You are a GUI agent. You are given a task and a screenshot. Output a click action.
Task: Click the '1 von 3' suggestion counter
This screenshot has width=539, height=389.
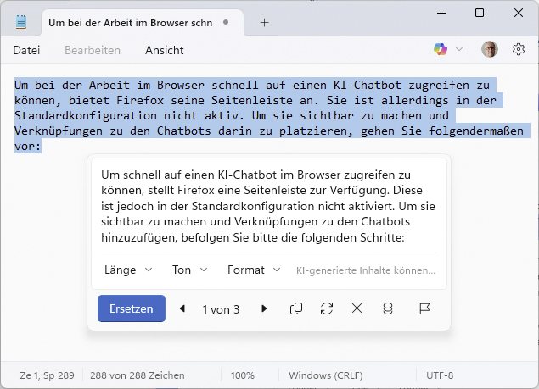[221, 309]
